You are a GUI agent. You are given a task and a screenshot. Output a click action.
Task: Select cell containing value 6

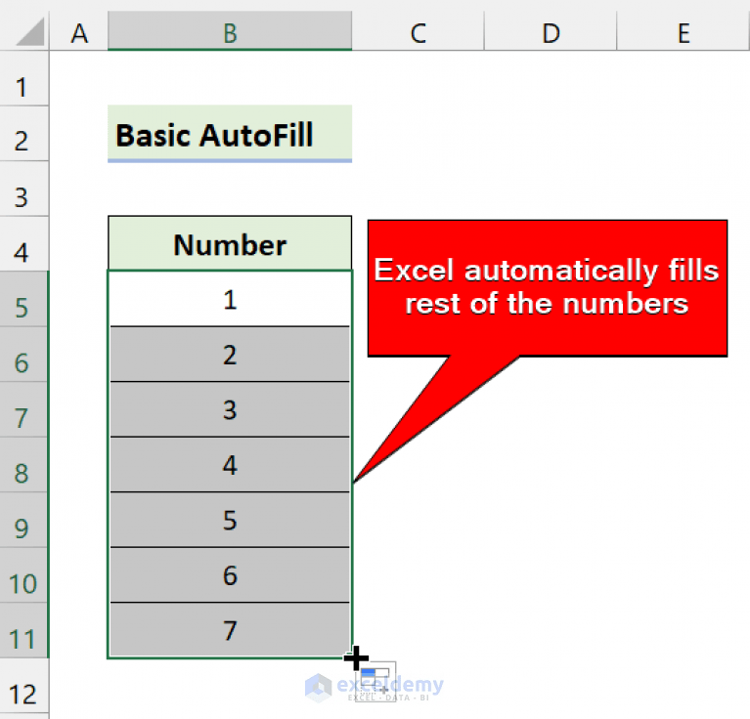230,575
